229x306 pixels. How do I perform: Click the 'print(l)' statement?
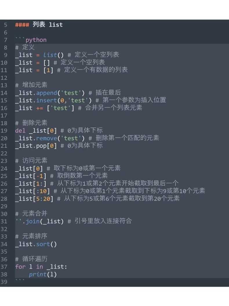click(x=43, y=274)
